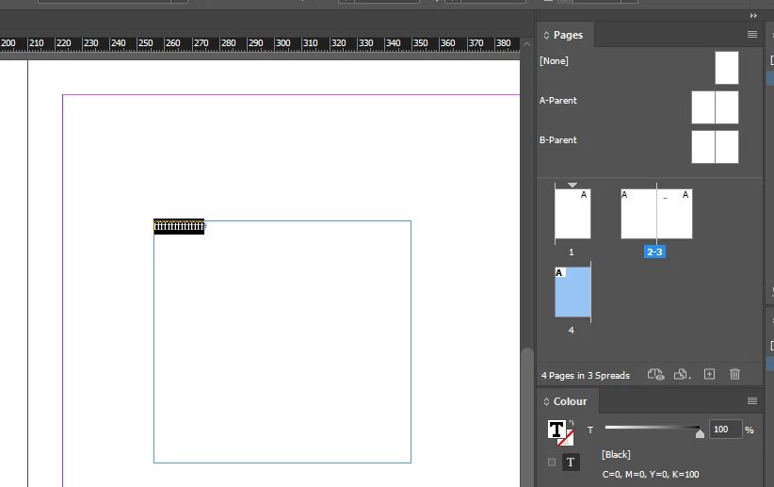Click the Formatting affects text T button
774x487 pixels.
pyautogui.click(x=571, y=463)
